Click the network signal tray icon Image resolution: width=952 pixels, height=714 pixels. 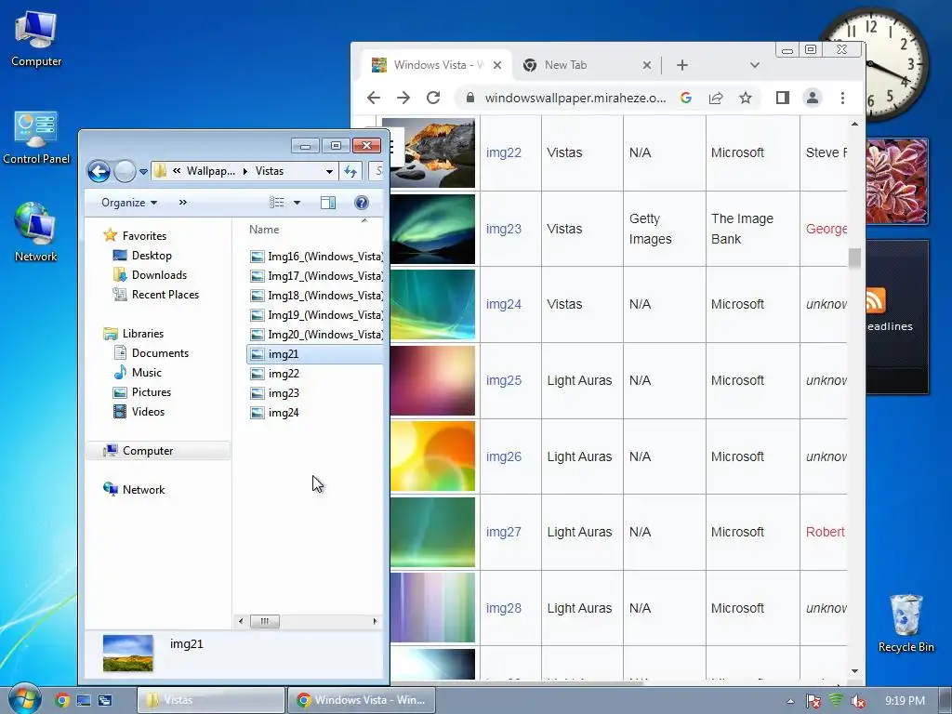[x=836, y=701]
